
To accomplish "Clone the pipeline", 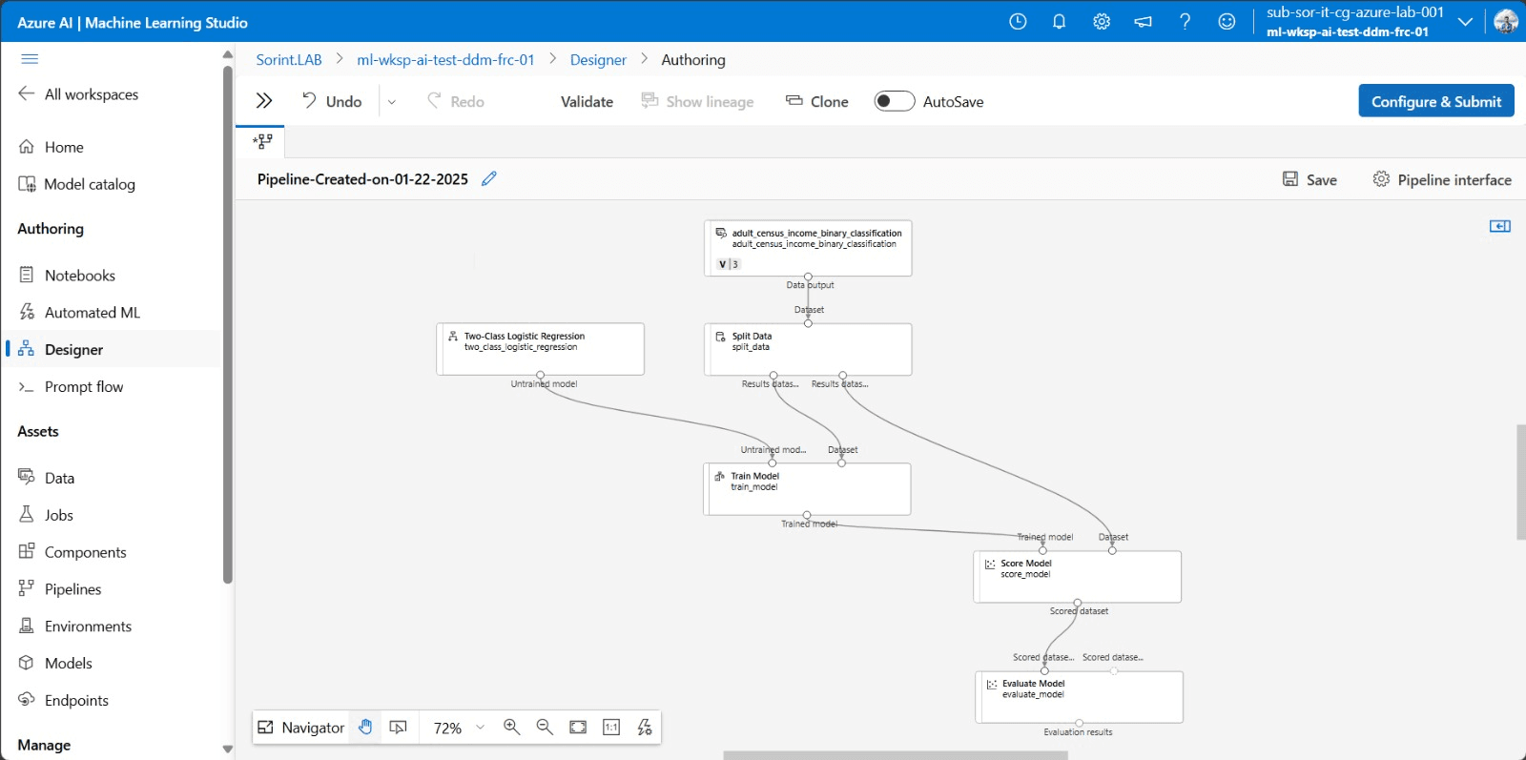I will coord(816,101).
